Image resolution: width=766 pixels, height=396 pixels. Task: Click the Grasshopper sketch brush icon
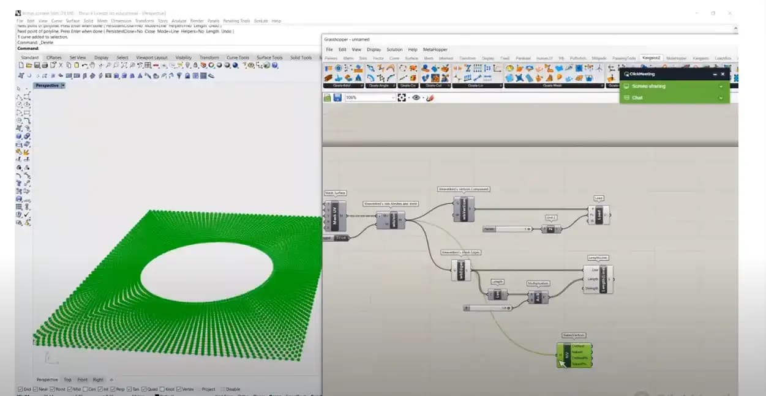pos(430,97)
